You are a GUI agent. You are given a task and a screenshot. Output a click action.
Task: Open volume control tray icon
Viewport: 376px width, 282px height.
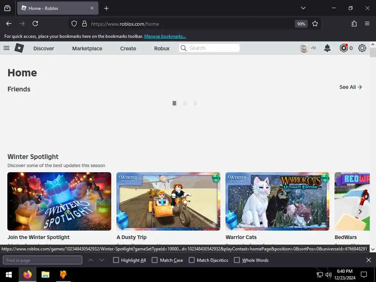(x=329, y=275)
